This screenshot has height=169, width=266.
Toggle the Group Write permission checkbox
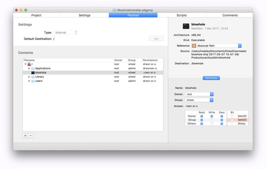(212, 120)
